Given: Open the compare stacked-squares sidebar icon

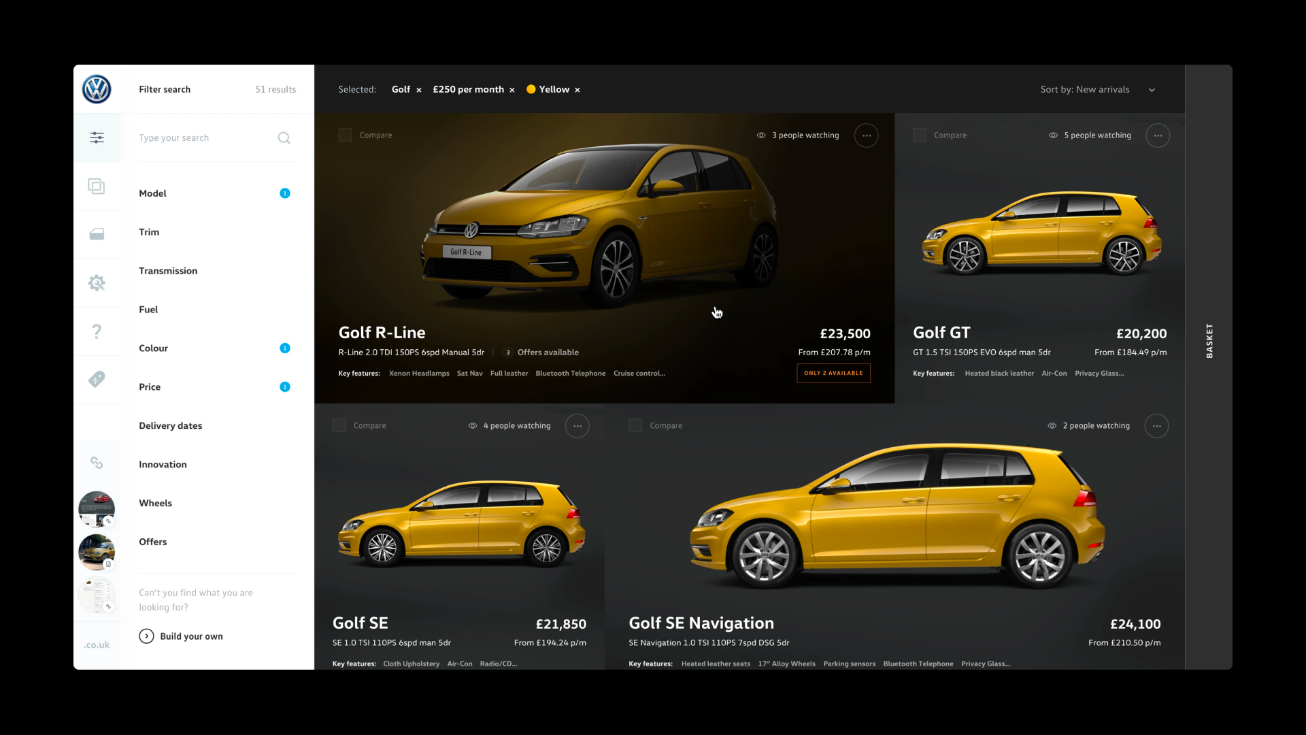Looking at the screenshot, I should pyautogui.click(x=97, y=186).
